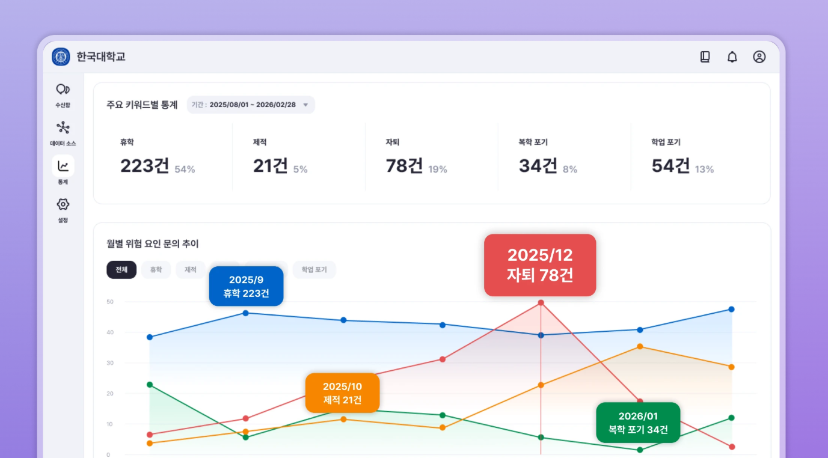
Task: Click the red 2025/12 자퇴 78건 tooltip
Action: pos(540,265)
